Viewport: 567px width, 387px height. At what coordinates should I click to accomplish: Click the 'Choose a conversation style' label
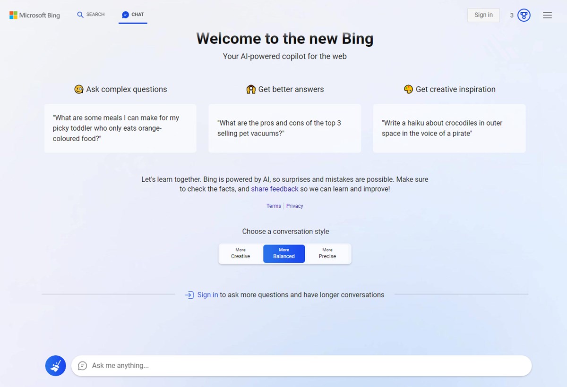pyautogui.click(x=286, y=231)
